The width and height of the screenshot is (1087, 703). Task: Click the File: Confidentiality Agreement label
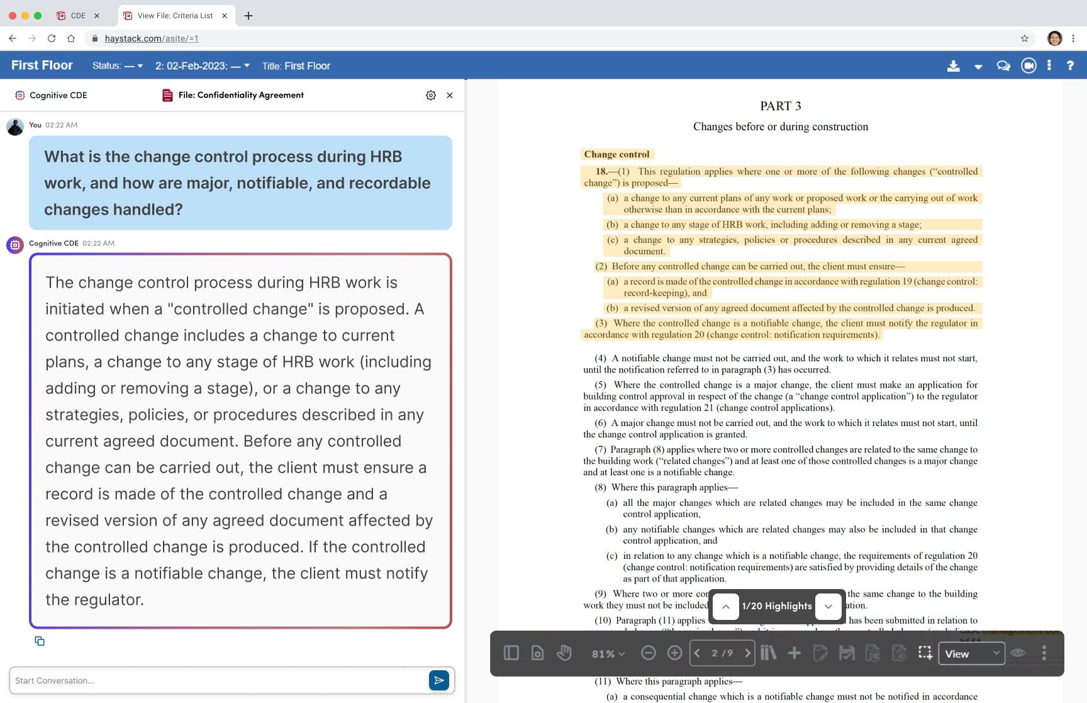coord(241,95)
